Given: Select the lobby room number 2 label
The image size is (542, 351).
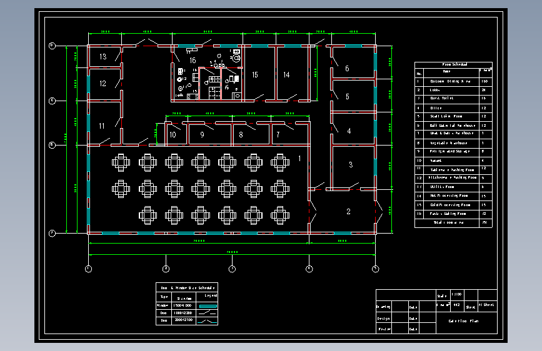Looking at the screenshot, I should pyautogui.click(x=348, y=212).
